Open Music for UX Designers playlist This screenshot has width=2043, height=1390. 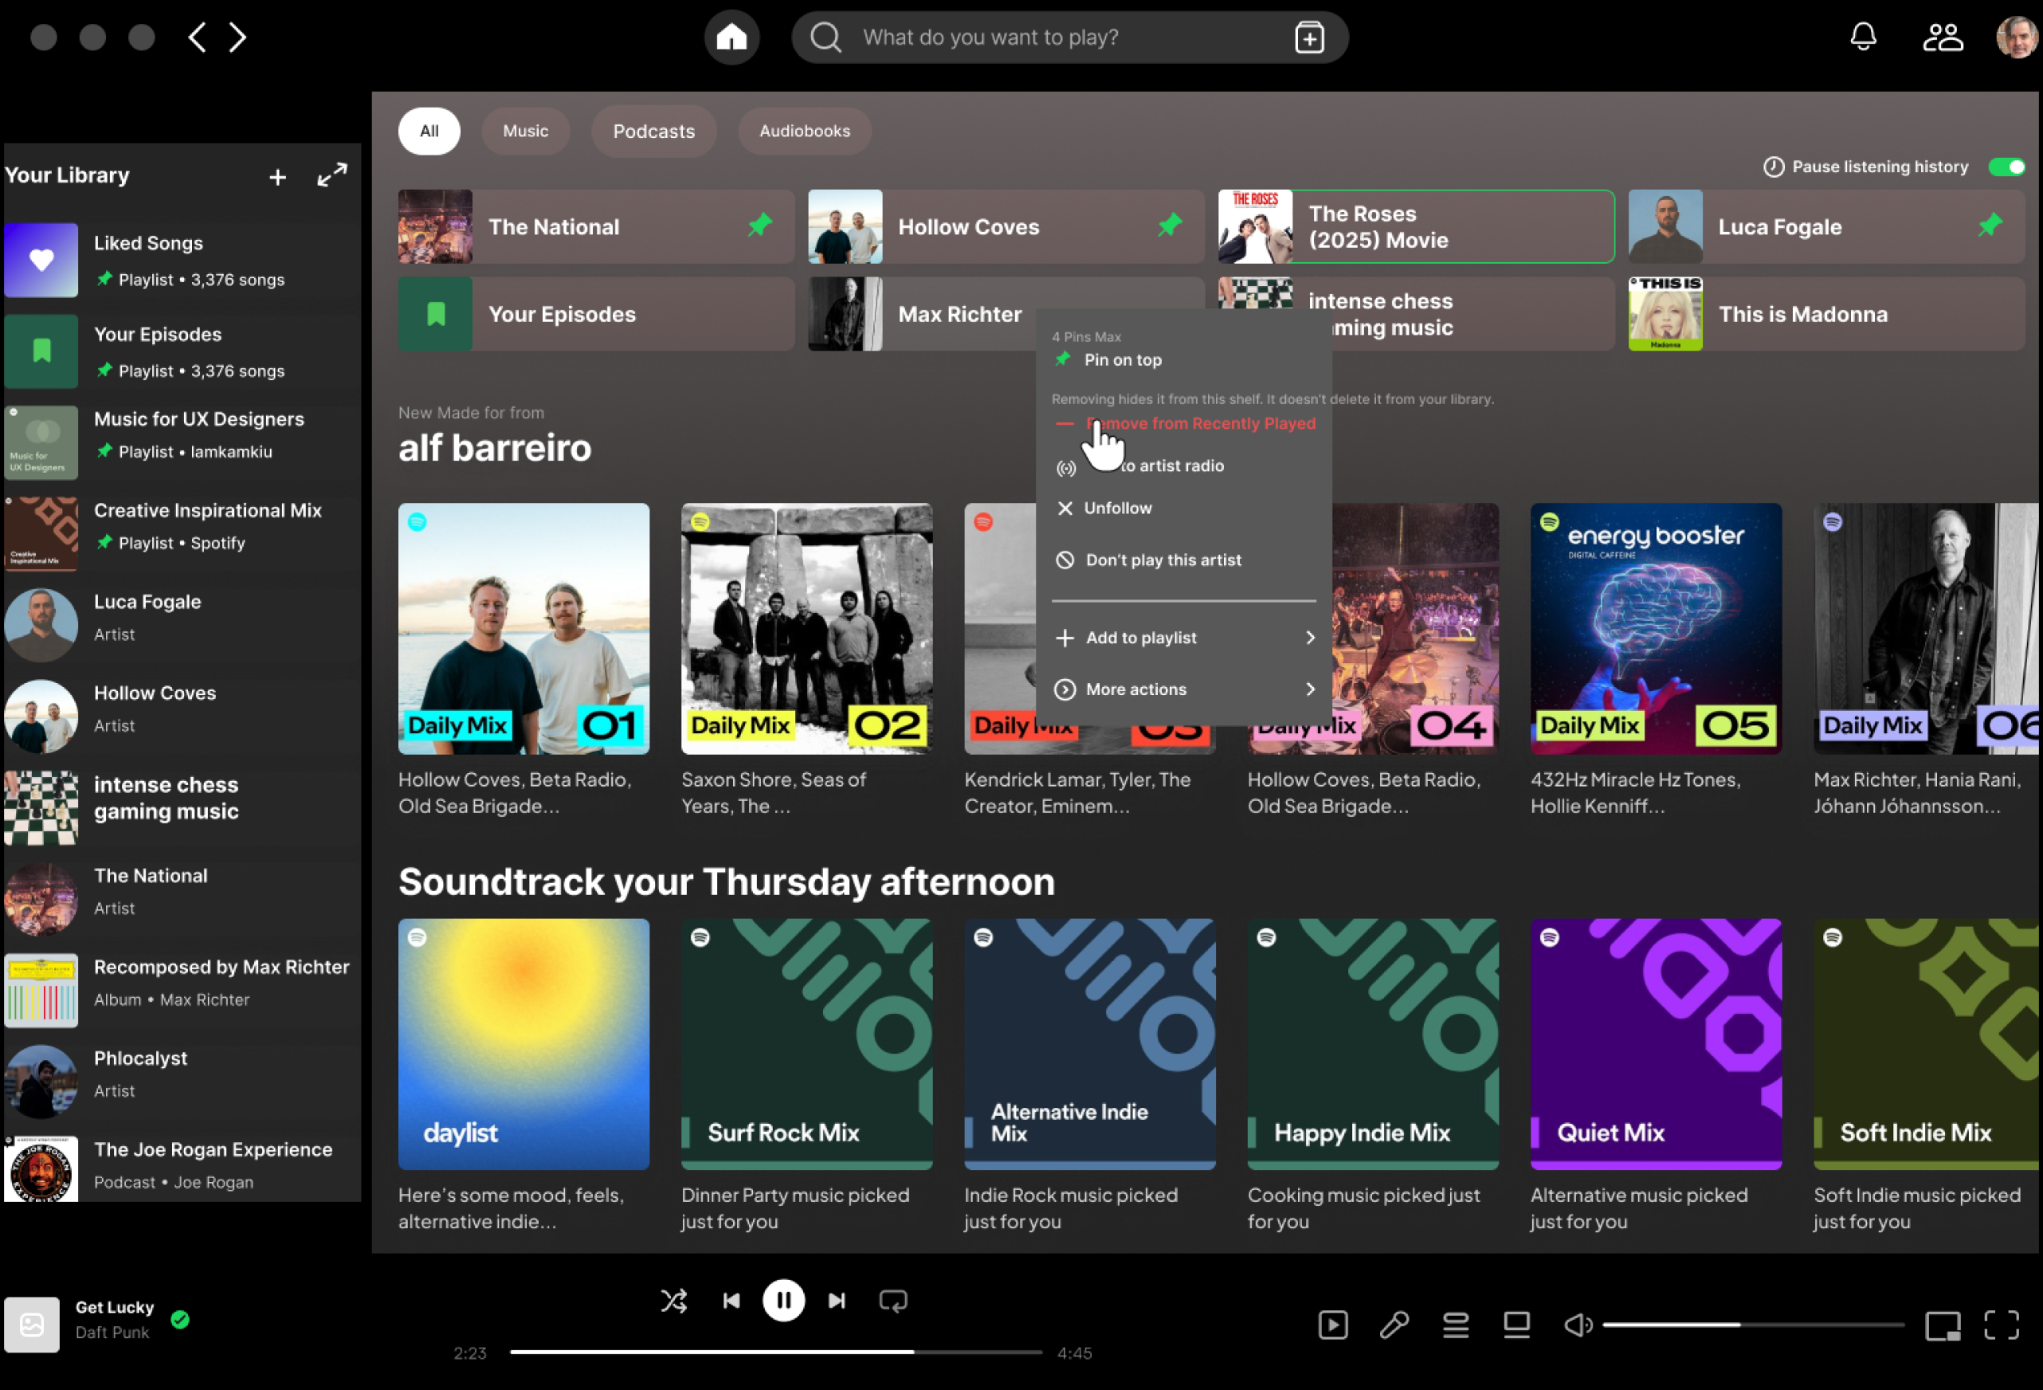pos(182,442)
